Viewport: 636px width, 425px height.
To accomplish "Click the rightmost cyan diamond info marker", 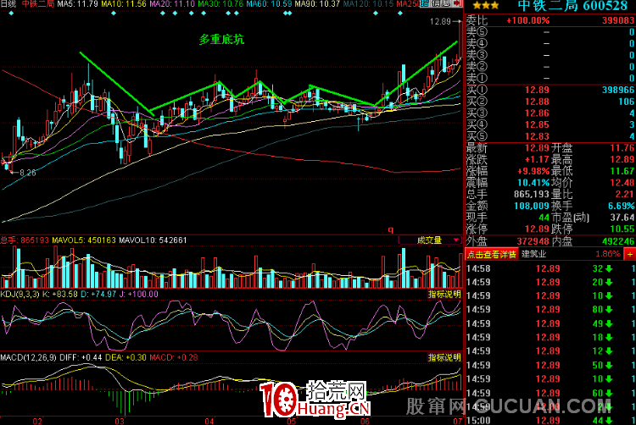I will pyautogui.click(x=400, y=14).
